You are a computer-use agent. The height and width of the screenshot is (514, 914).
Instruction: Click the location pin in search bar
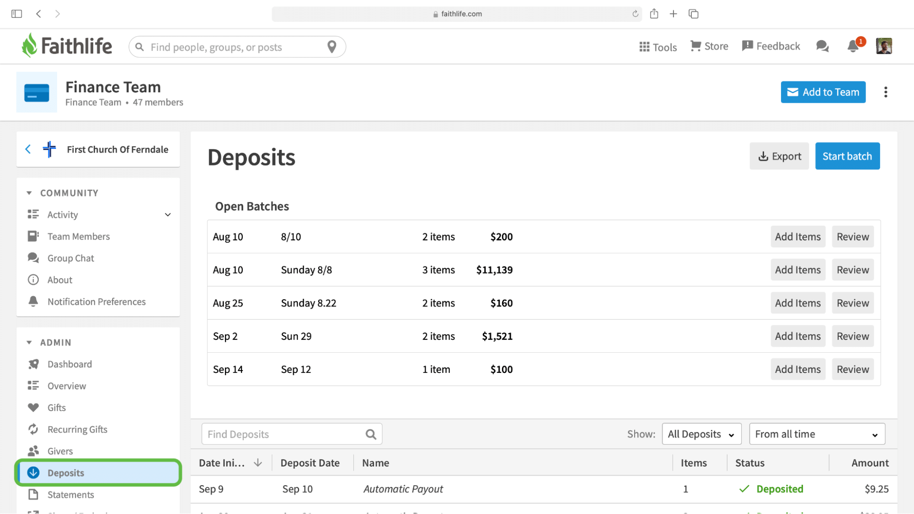[332, 47]
